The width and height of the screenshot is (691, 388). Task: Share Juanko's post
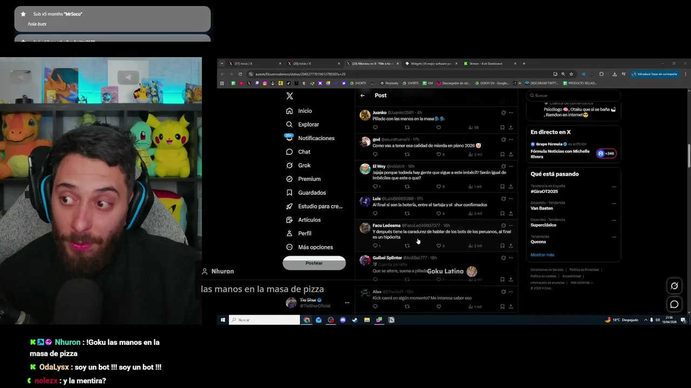(x=511, y=128)
